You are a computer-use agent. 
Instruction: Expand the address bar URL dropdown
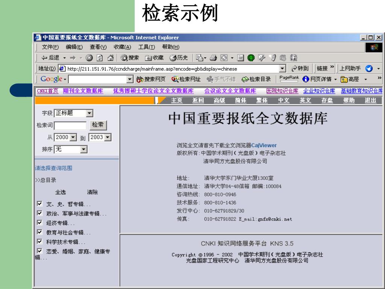[x=283, y=68]
